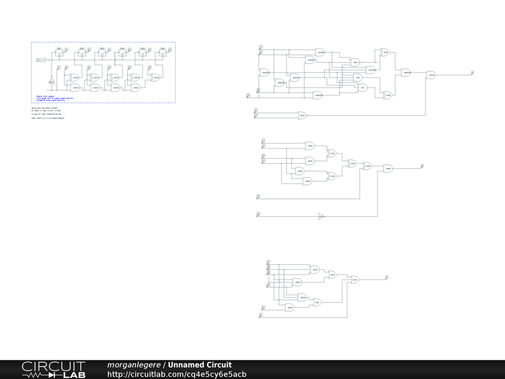This screenshot has height=379, width=505.
Task: Select the CLK1 clock source symbol
Action: pyautogui.click(x=44, y=60)
